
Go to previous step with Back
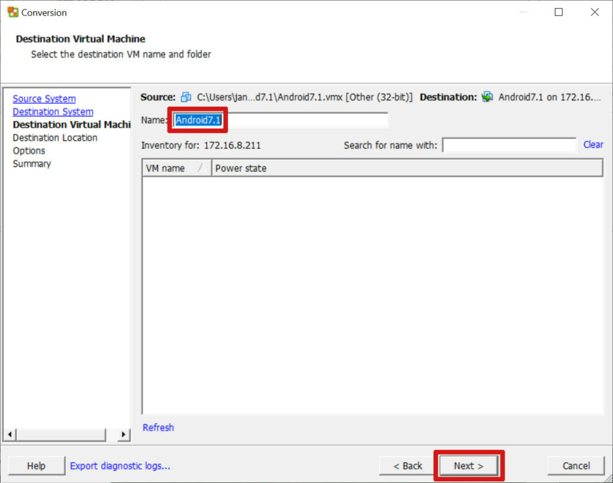[407, 466]
